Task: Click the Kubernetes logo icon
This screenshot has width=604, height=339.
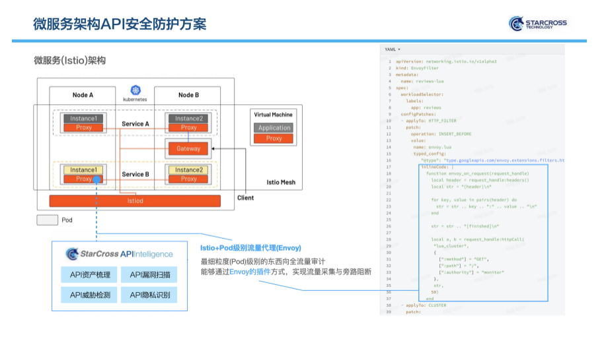Action: coord(135,90)
